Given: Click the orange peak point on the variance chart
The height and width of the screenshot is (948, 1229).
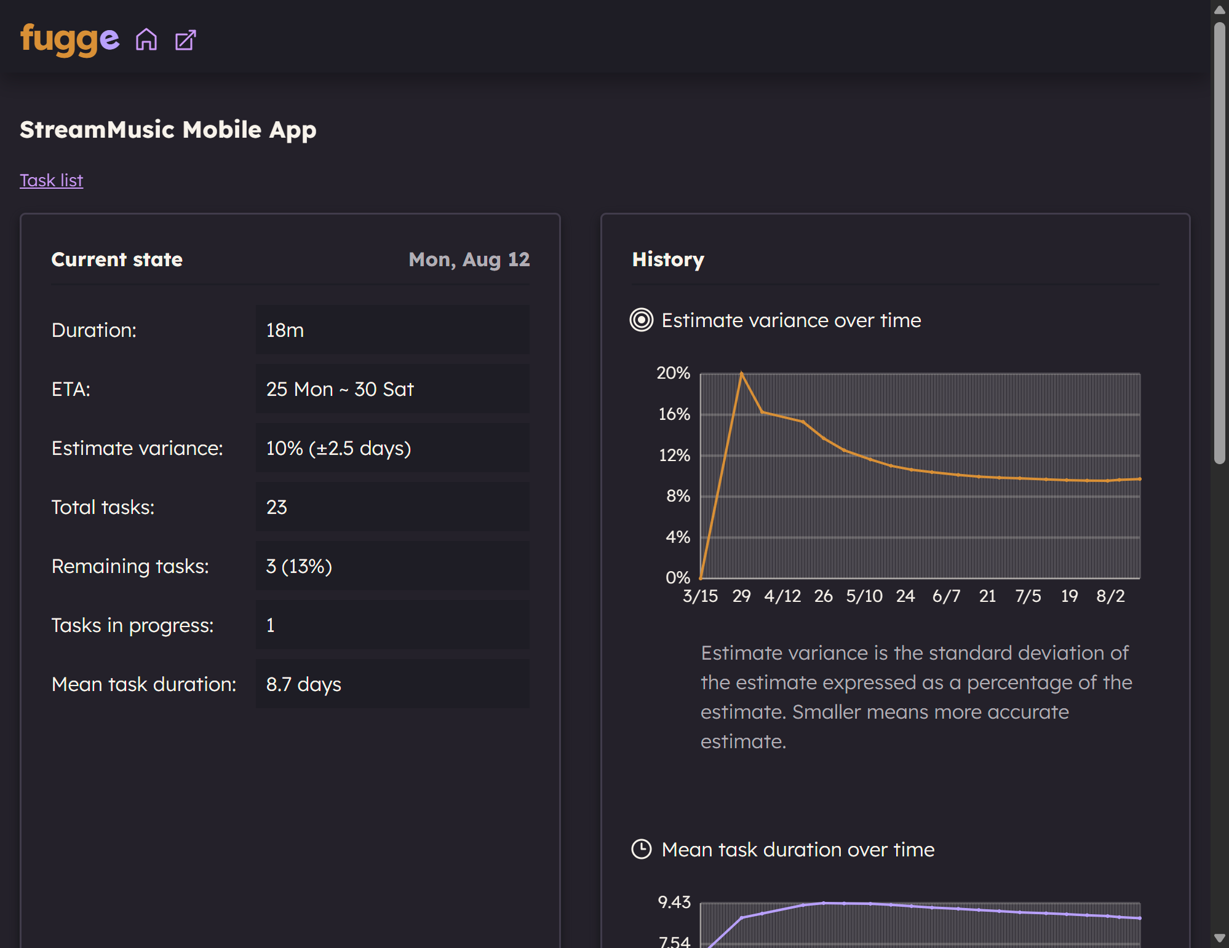Looking at the screenshot, I should (742, 372).
